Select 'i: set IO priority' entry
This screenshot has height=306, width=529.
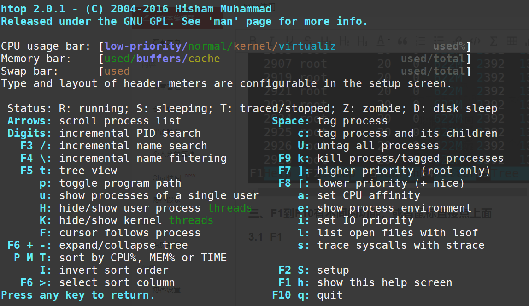tap(356, 221)
